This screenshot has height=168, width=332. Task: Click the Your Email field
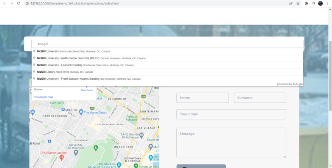click(x=231, y=114)
